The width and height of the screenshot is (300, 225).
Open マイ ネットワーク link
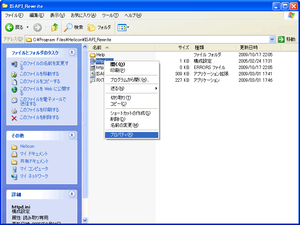tap(34, 176)
